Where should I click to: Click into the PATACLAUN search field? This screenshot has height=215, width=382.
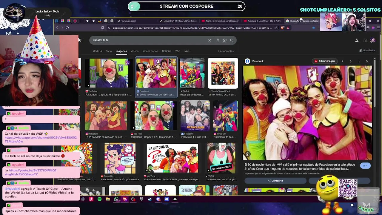point(149,40)
